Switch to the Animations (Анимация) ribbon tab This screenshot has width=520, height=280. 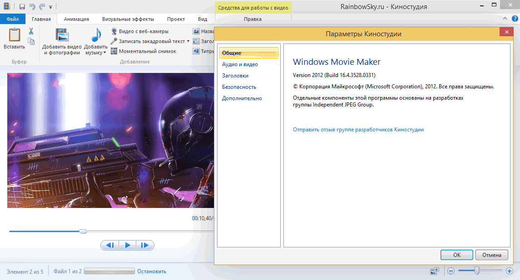coord(76,19)
